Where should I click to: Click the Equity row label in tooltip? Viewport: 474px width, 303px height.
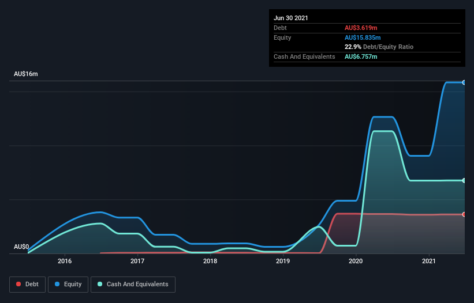pyautogui.click(x=282, y=37)
